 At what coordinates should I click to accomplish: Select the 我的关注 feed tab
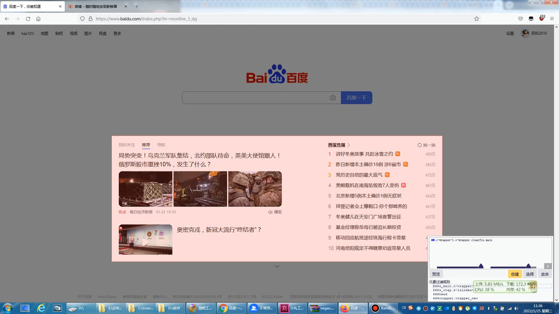tap(126, 145)
